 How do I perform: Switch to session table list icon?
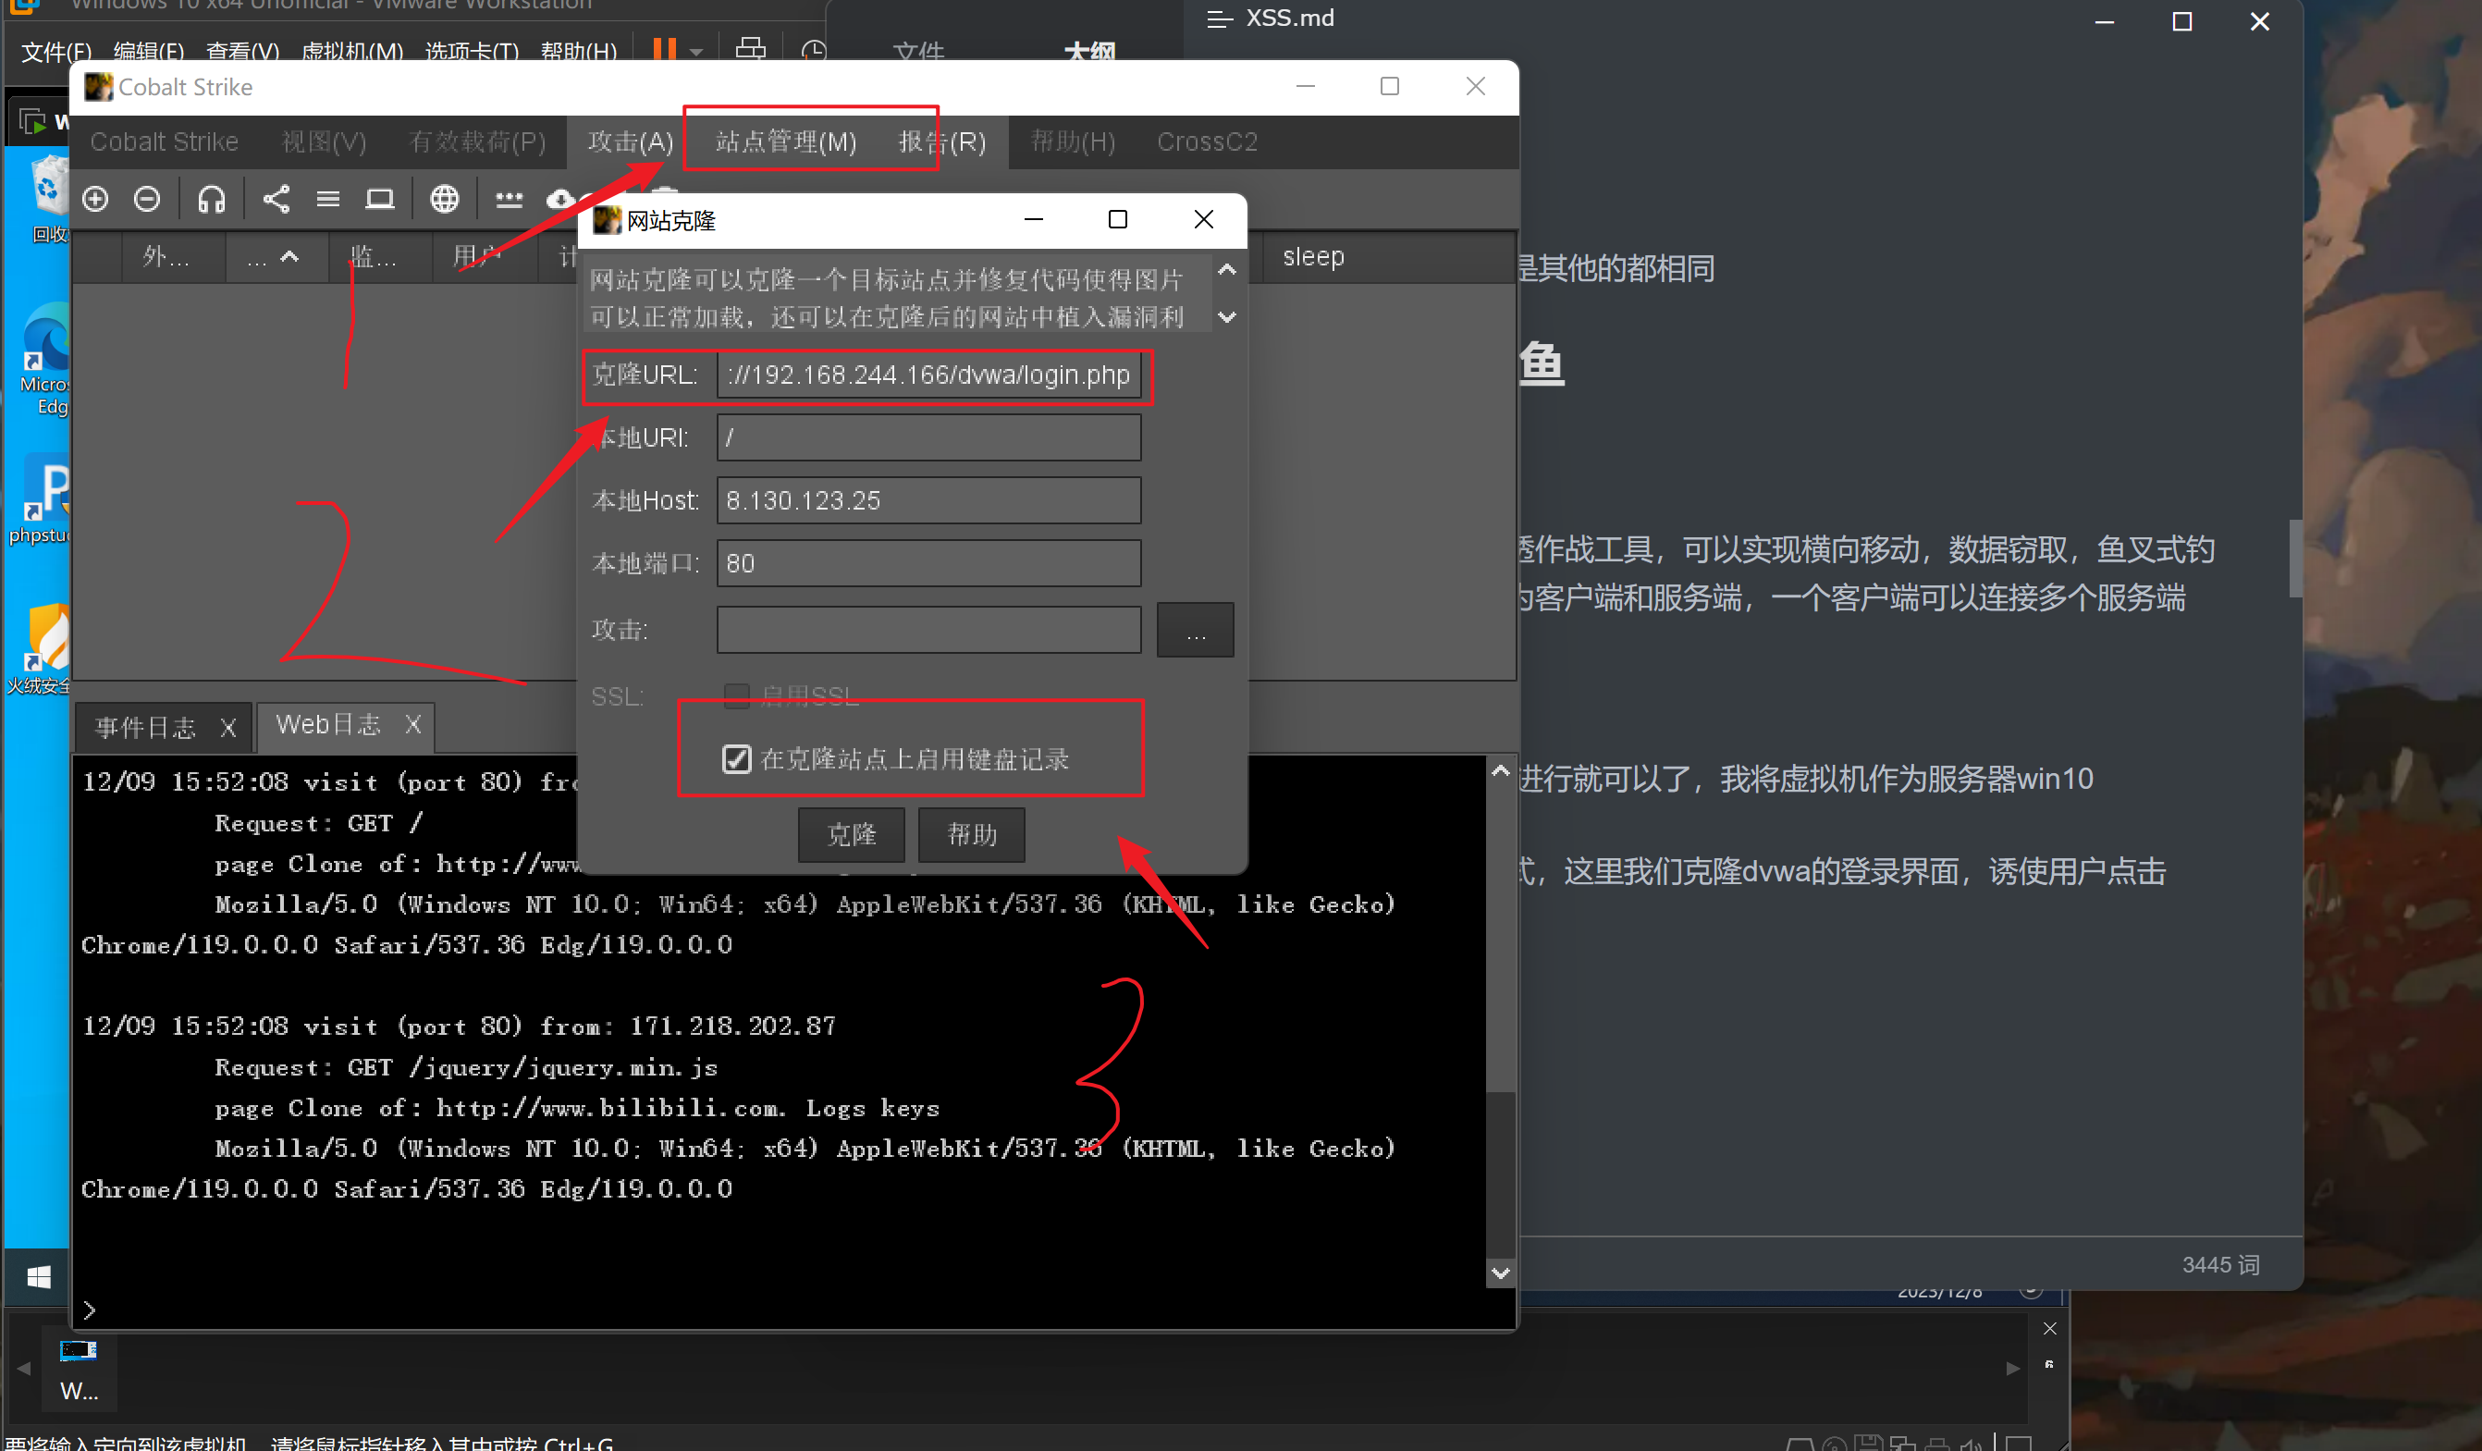coord(328,200)
